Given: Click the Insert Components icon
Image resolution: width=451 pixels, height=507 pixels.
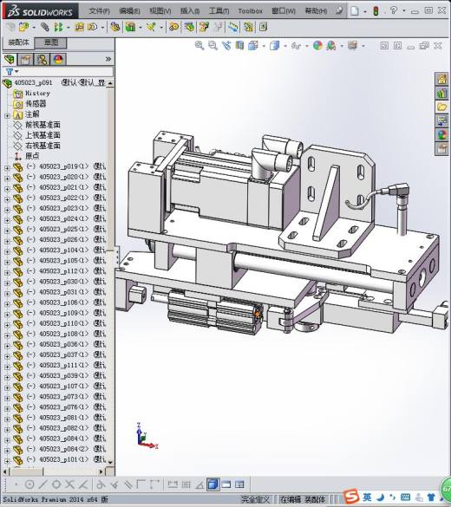Looking at the screenshot, I should [23, 27].
